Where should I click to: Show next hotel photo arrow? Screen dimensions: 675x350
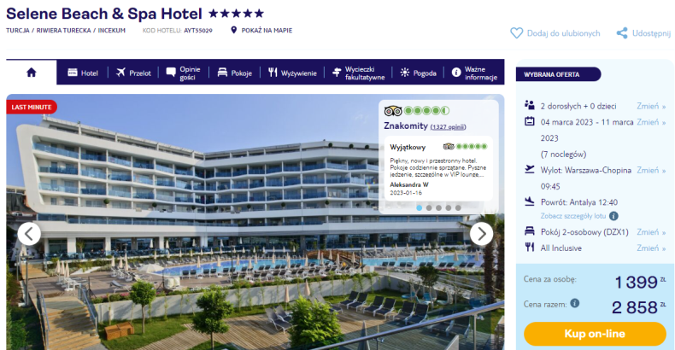(481, 234)
